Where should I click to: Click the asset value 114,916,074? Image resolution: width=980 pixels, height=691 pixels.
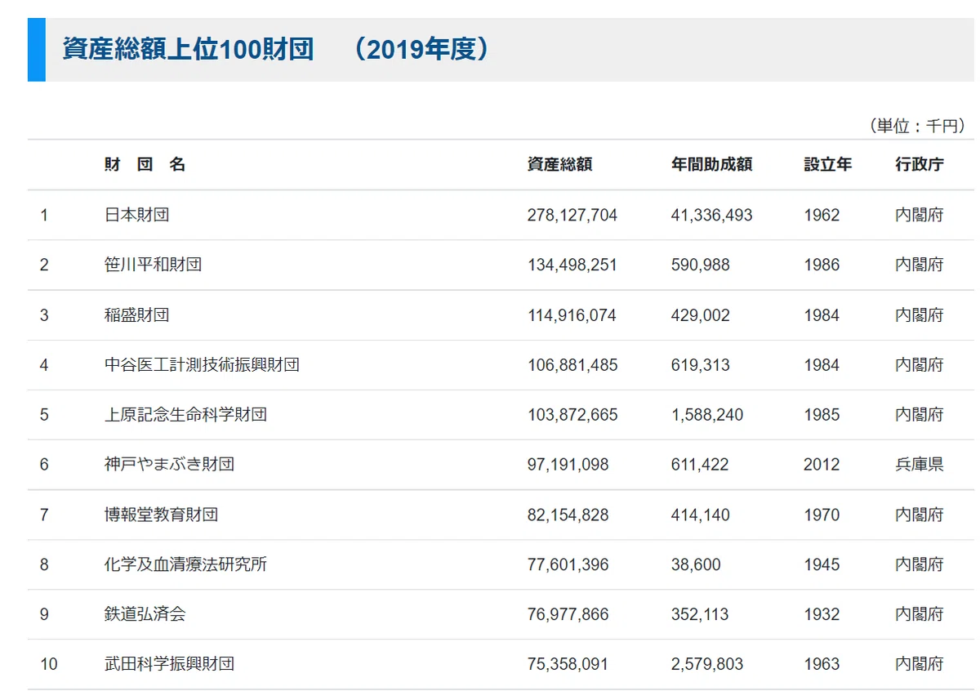(x=572, y=315)
